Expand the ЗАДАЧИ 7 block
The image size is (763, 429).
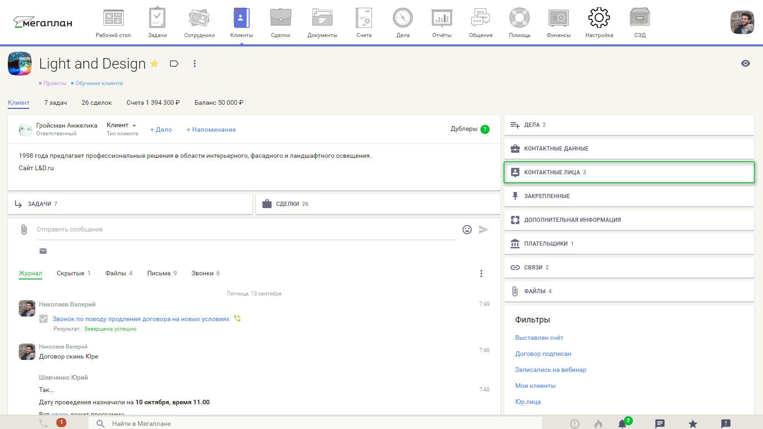point(130,204)
